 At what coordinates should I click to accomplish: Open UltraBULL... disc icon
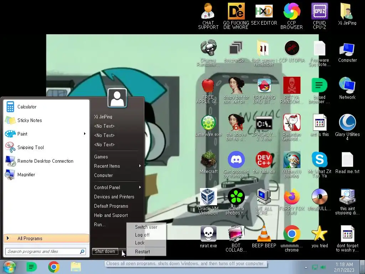[x=319, y=200]
